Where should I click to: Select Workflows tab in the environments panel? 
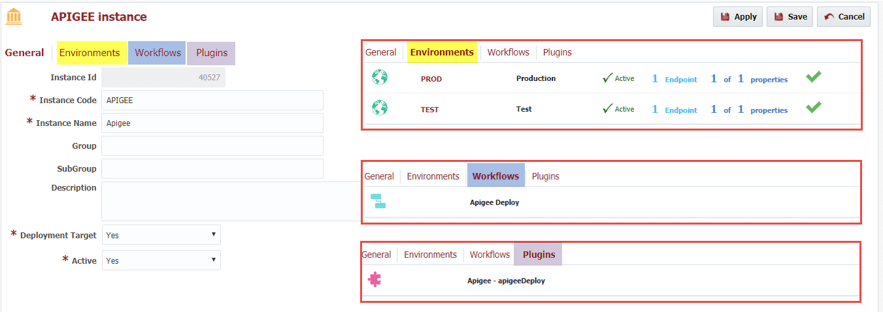click(508, 52)
